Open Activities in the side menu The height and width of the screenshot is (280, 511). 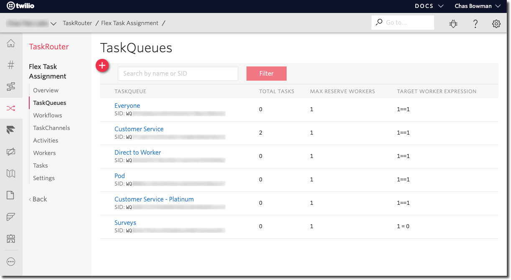tap(46, 140)
